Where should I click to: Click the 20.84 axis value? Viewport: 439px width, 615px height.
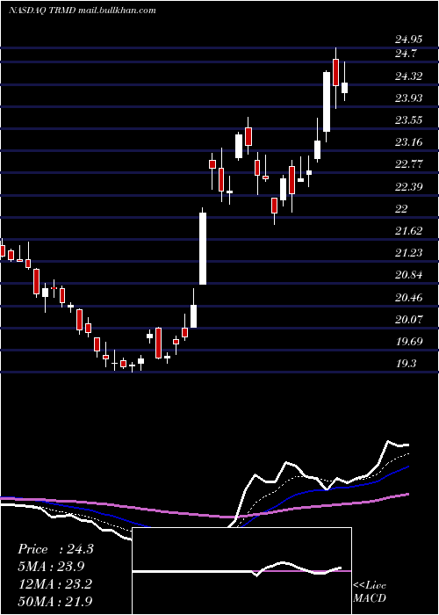point(408,274)
